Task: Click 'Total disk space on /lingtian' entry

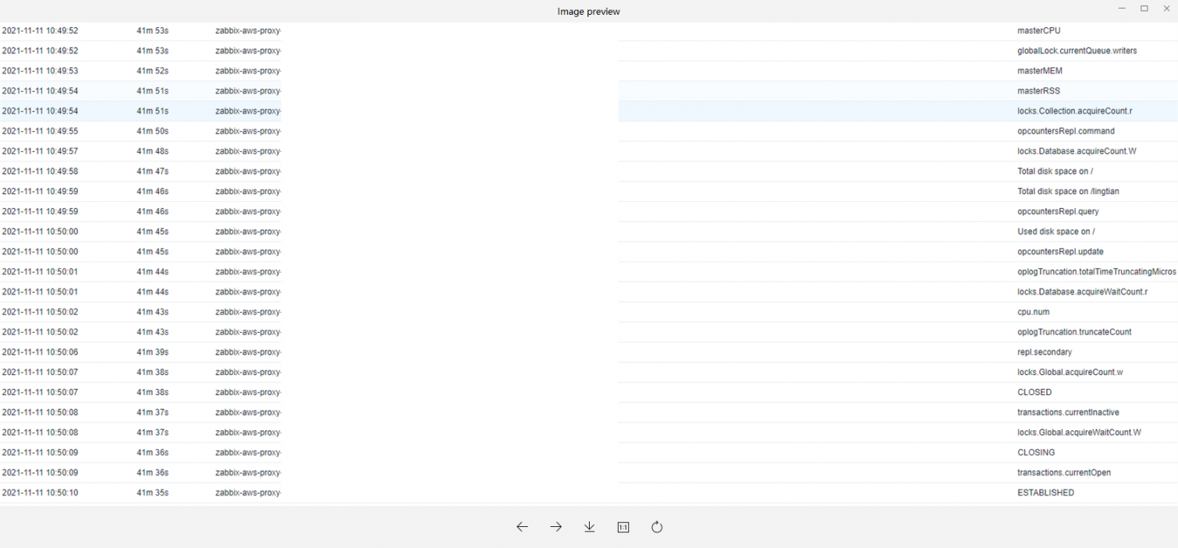Action: 1068,192
